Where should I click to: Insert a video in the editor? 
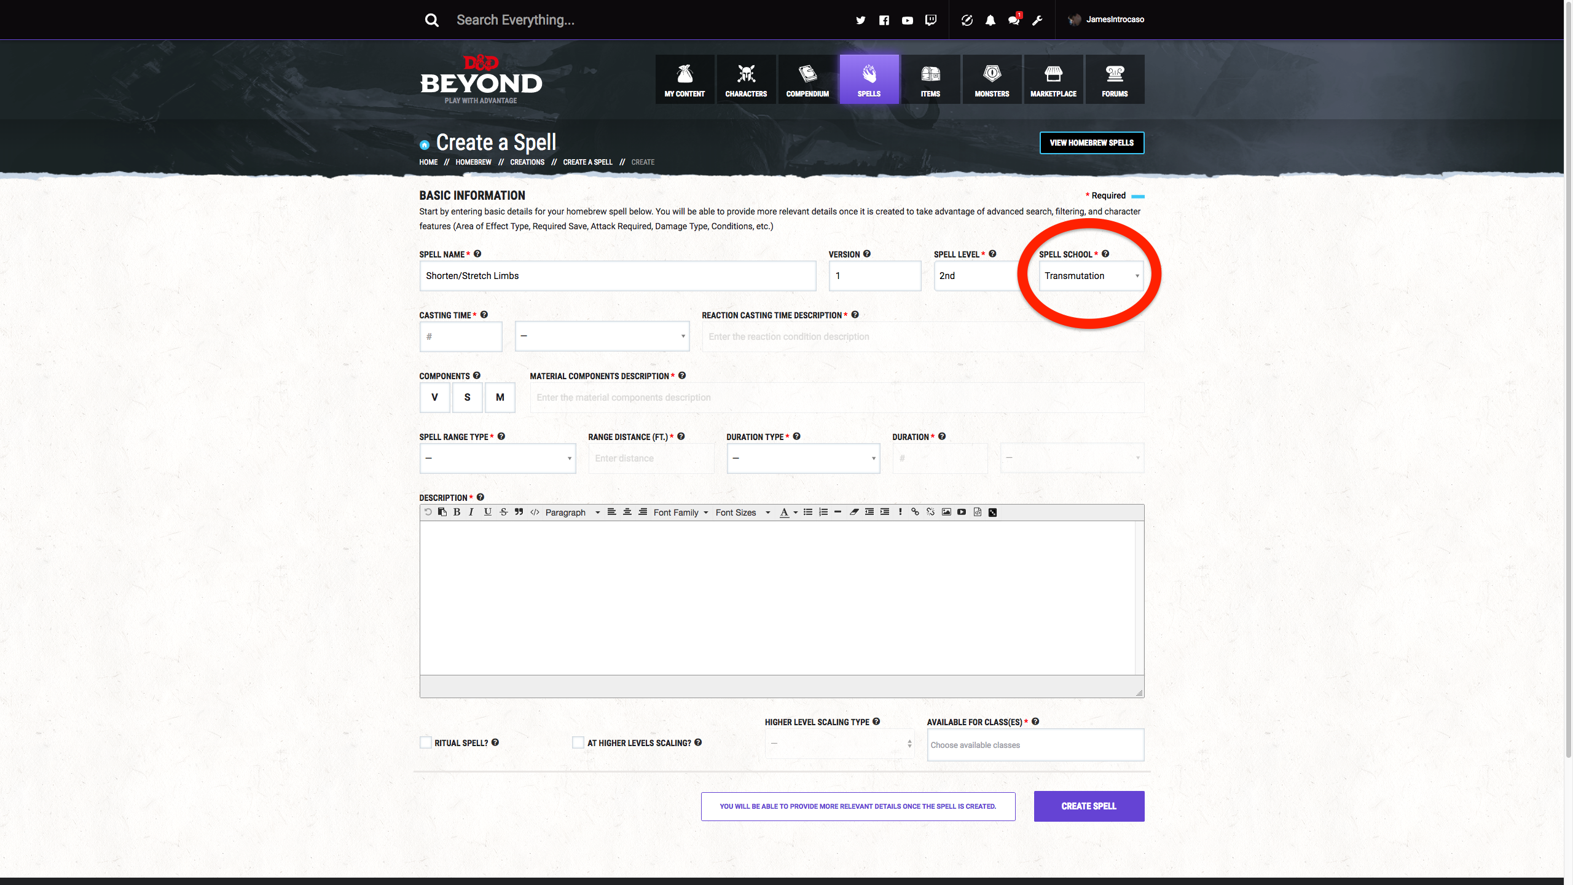962,512
